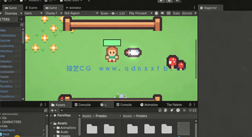
Task: Switch to the Scame tab
Action: pyautogui.click(x=31, y=8)
